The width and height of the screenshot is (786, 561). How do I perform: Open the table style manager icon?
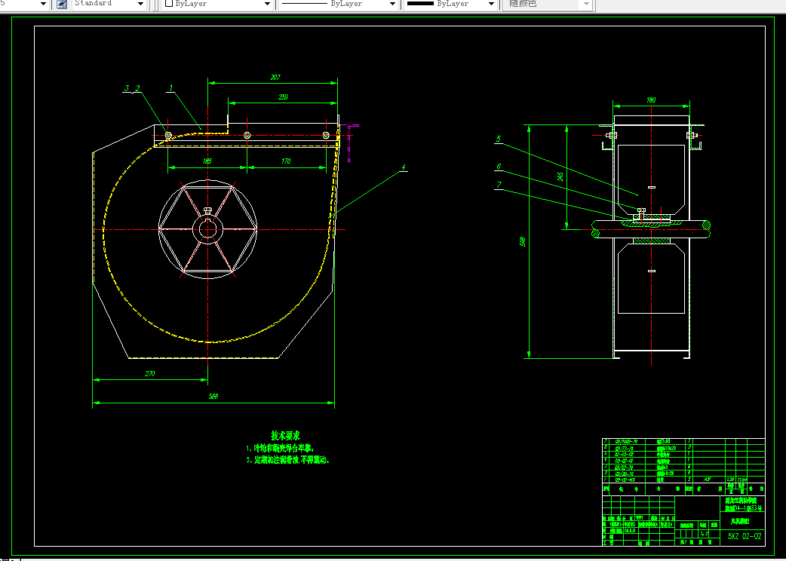[62, 4]
